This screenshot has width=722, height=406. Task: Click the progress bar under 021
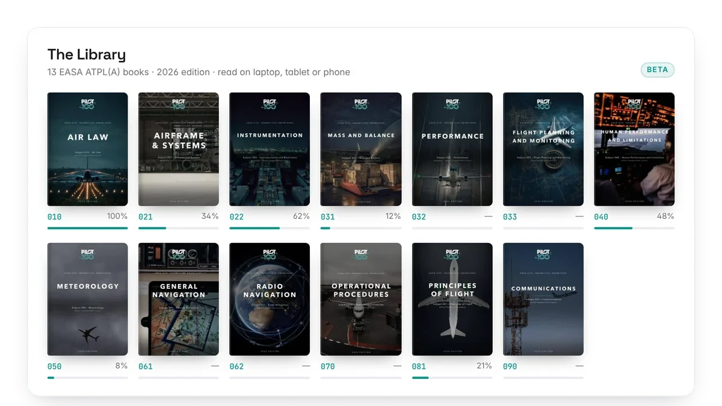point(179,228)
